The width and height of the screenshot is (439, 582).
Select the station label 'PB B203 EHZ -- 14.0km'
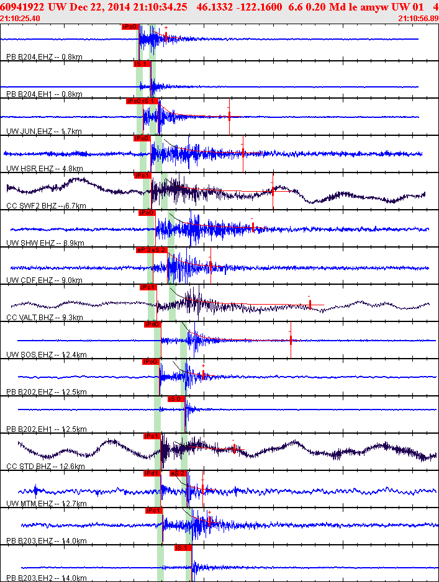(x=47, y=541)
